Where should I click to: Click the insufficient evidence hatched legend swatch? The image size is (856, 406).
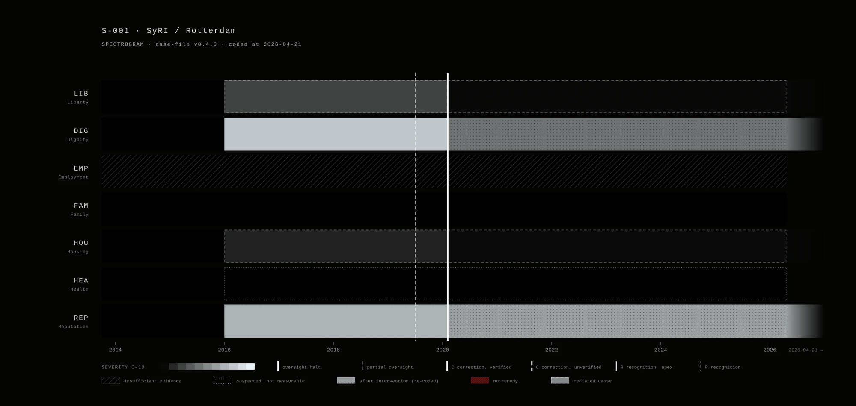tap(111, 380)
